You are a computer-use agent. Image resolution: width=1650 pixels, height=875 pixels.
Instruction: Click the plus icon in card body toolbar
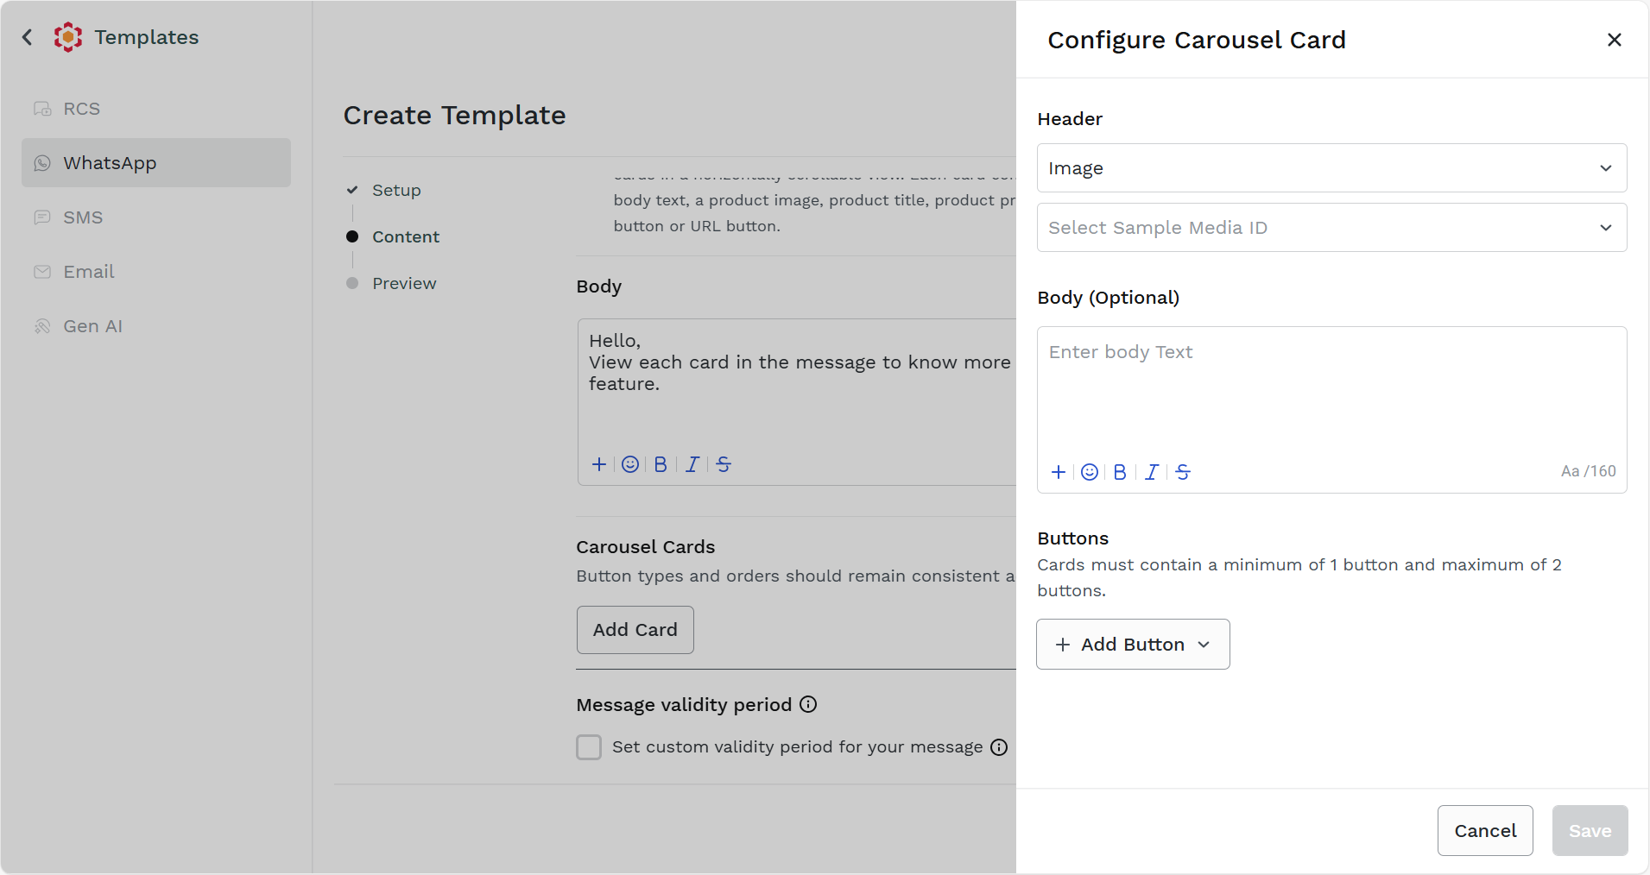1059,472
